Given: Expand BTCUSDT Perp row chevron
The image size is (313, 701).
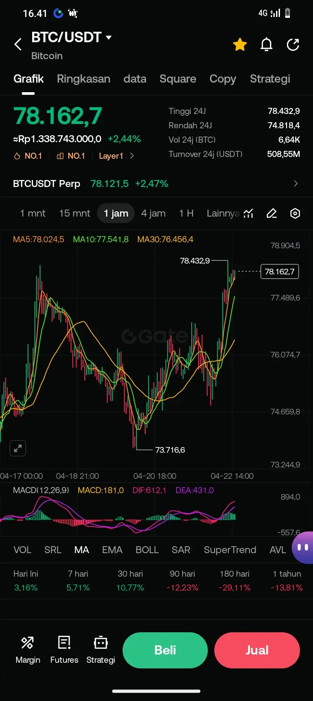Looking at the screenshot, I should point(296,184).
